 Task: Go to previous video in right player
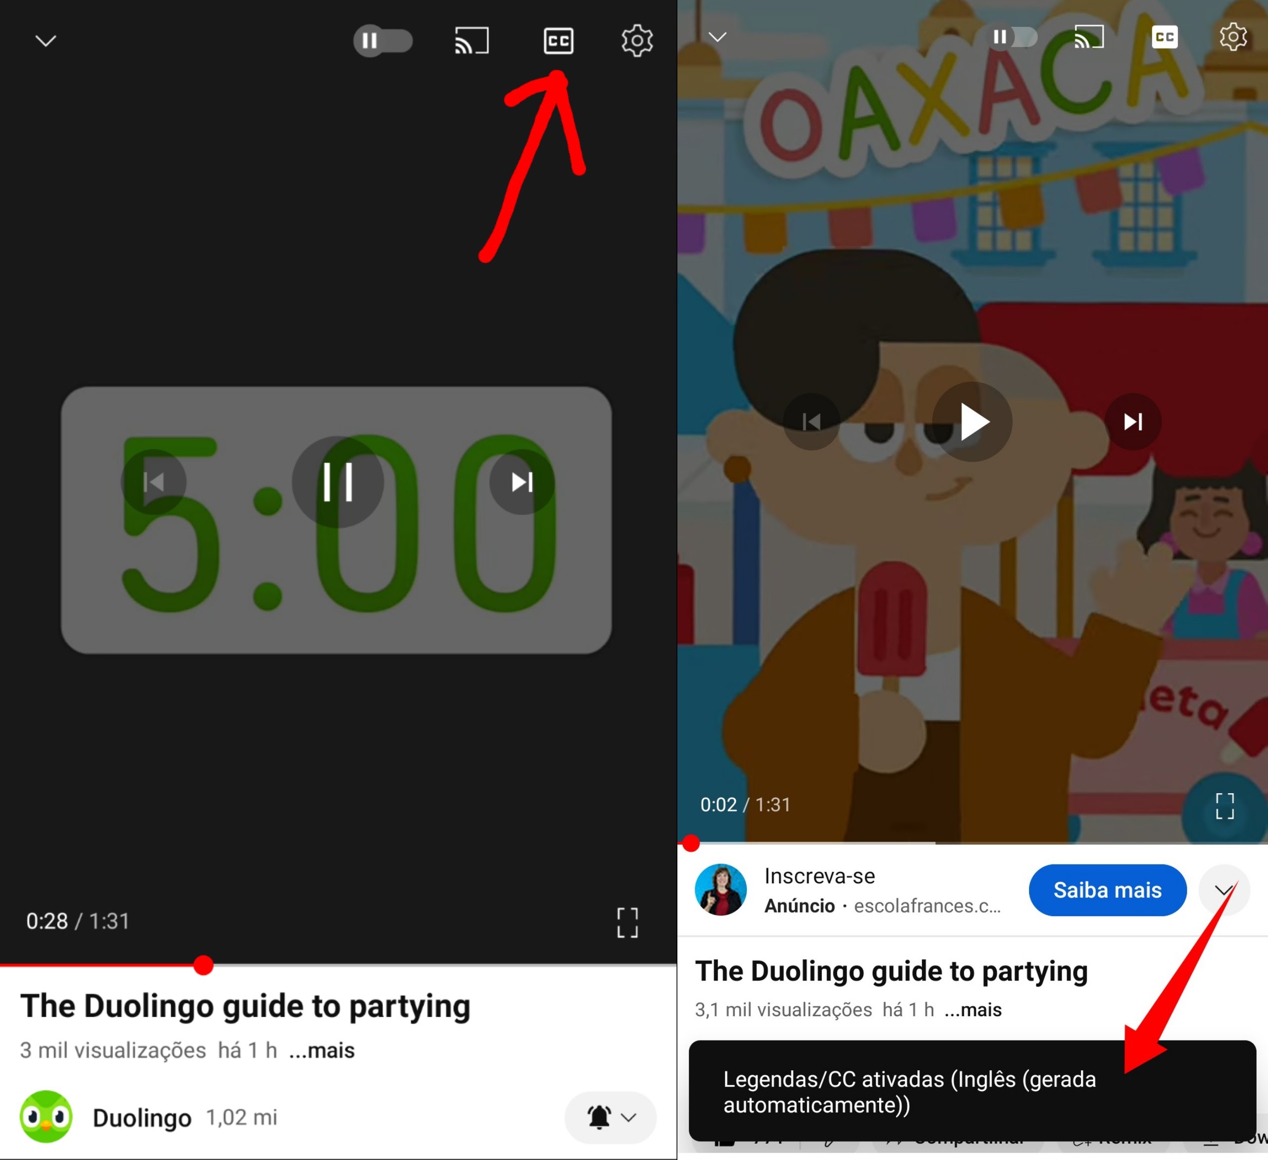tap(811, 421)
